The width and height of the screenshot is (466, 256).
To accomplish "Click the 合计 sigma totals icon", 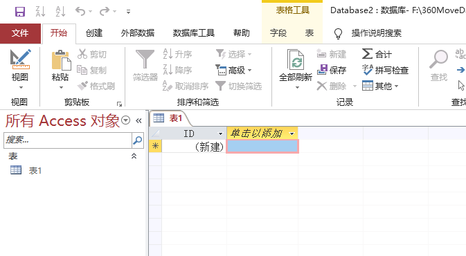I will tap(368, 54).
